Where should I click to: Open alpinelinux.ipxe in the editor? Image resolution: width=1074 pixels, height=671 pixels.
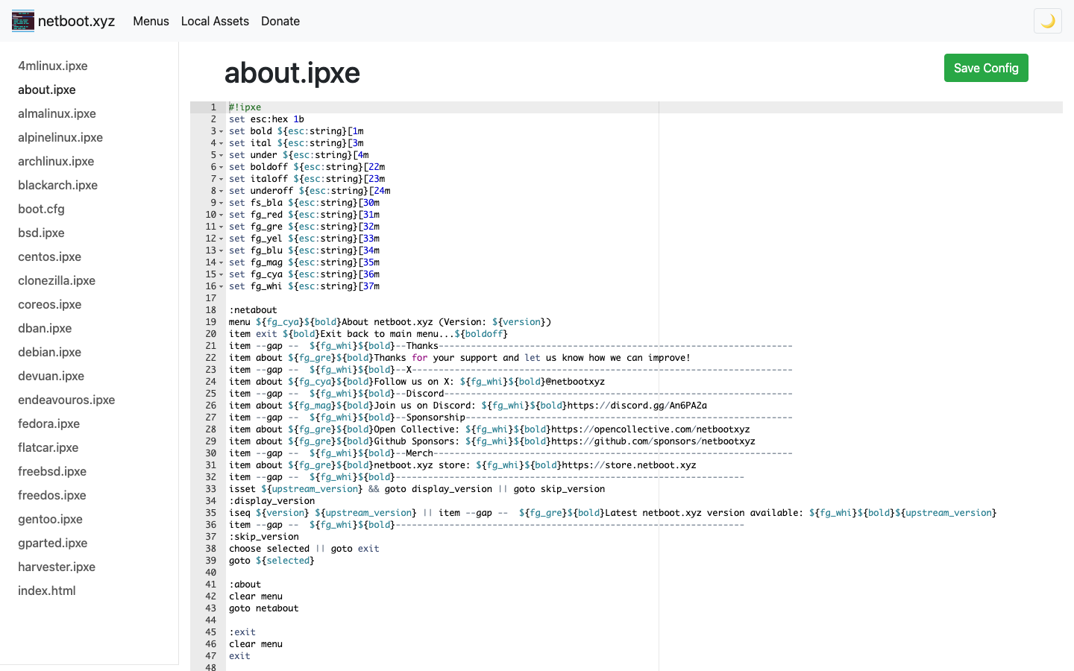point(60,137)
